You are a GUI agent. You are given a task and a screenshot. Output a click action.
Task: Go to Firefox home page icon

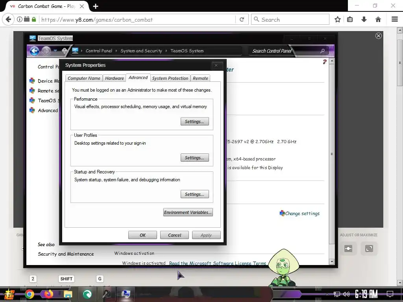click(378, 20)
